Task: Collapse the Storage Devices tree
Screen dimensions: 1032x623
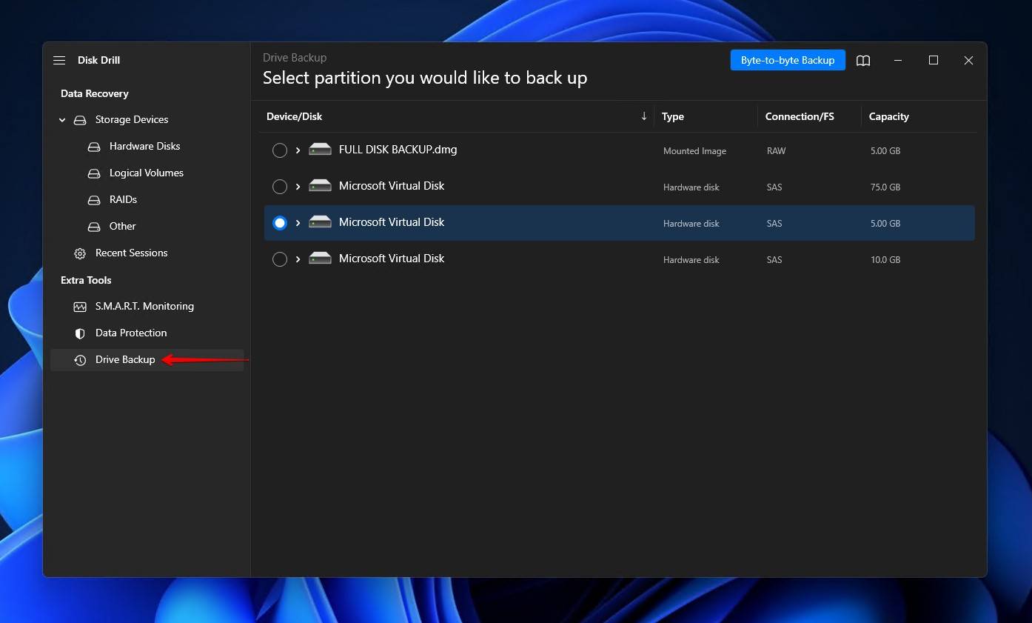Action: 62,120
